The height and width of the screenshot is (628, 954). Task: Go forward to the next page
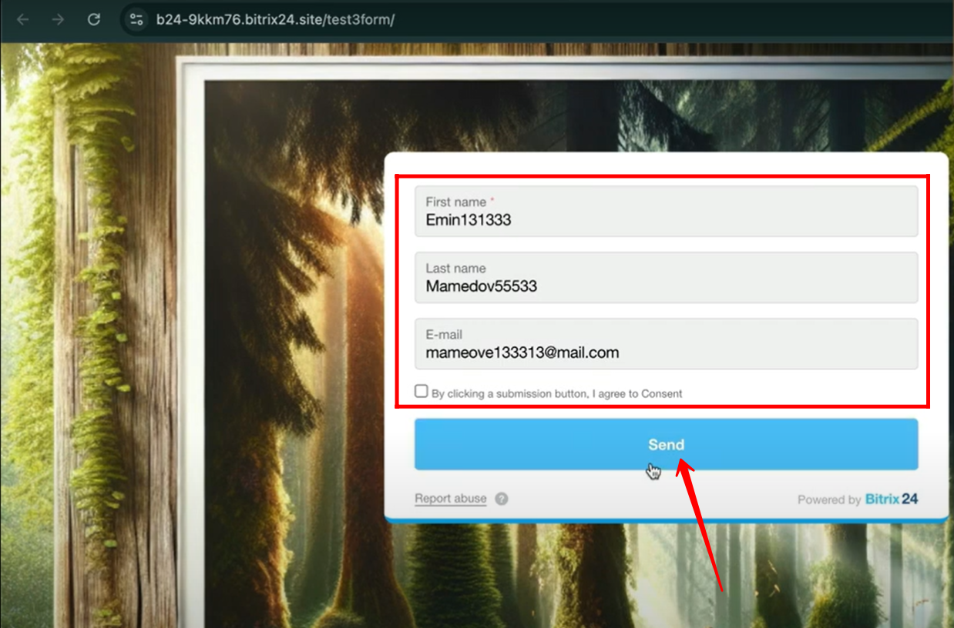point(58,19)
